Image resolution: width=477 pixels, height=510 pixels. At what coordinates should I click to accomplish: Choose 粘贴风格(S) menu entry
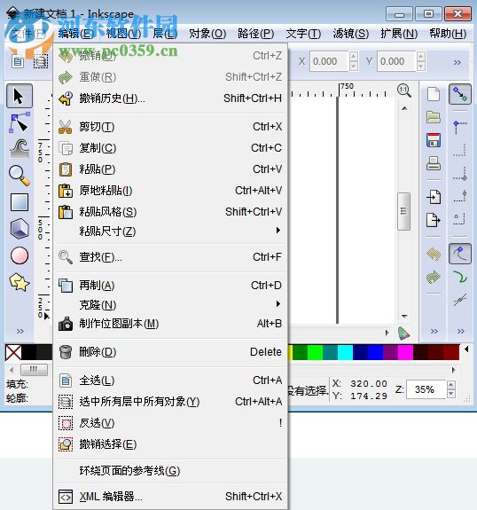pos(170,212)
